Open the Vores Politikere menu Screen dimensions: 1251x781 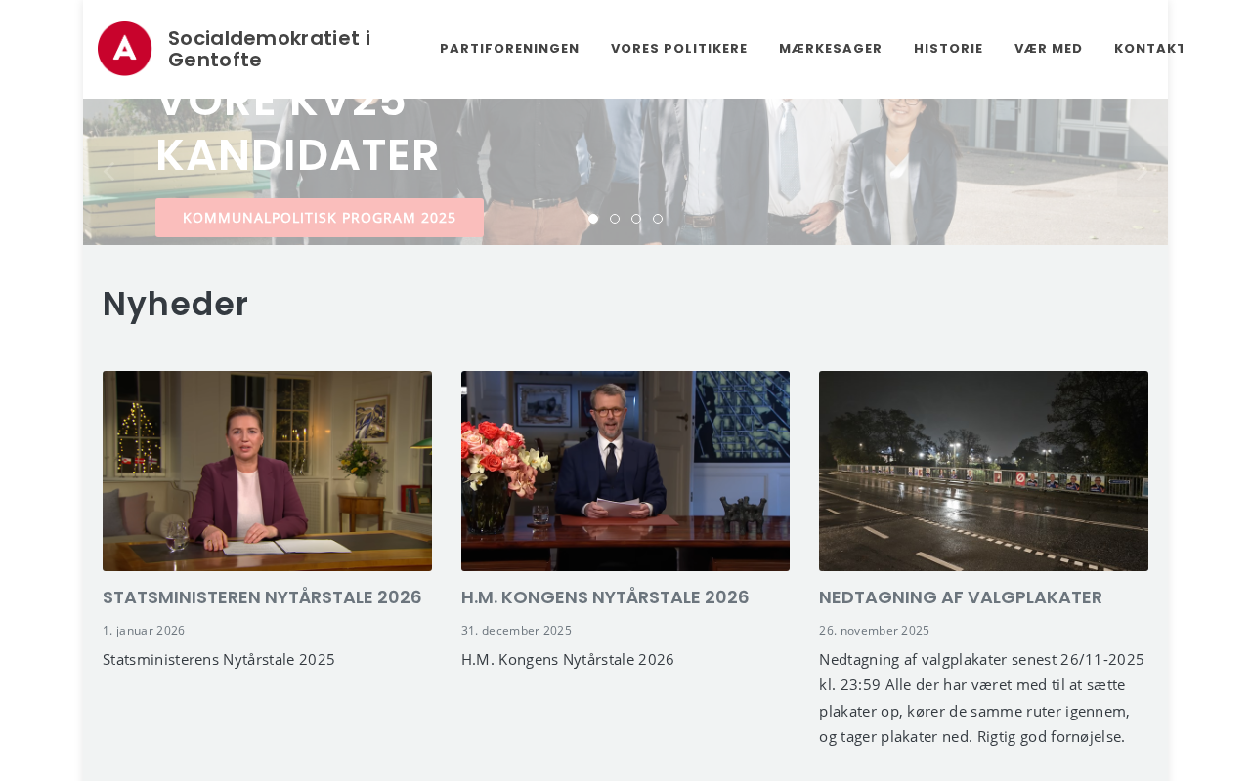click(x=679, y=49)
